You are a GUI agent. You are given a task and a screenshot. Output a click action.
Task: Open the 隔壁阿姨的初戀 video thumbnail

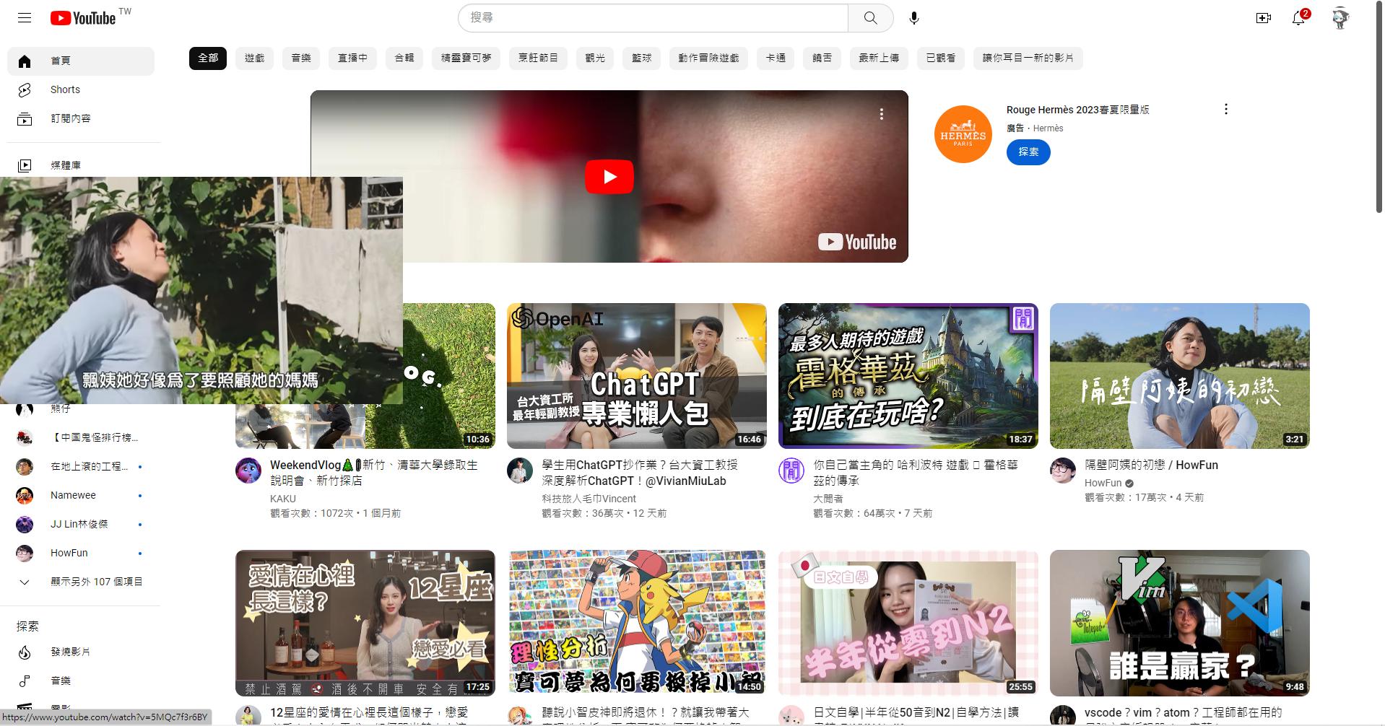1180,376
